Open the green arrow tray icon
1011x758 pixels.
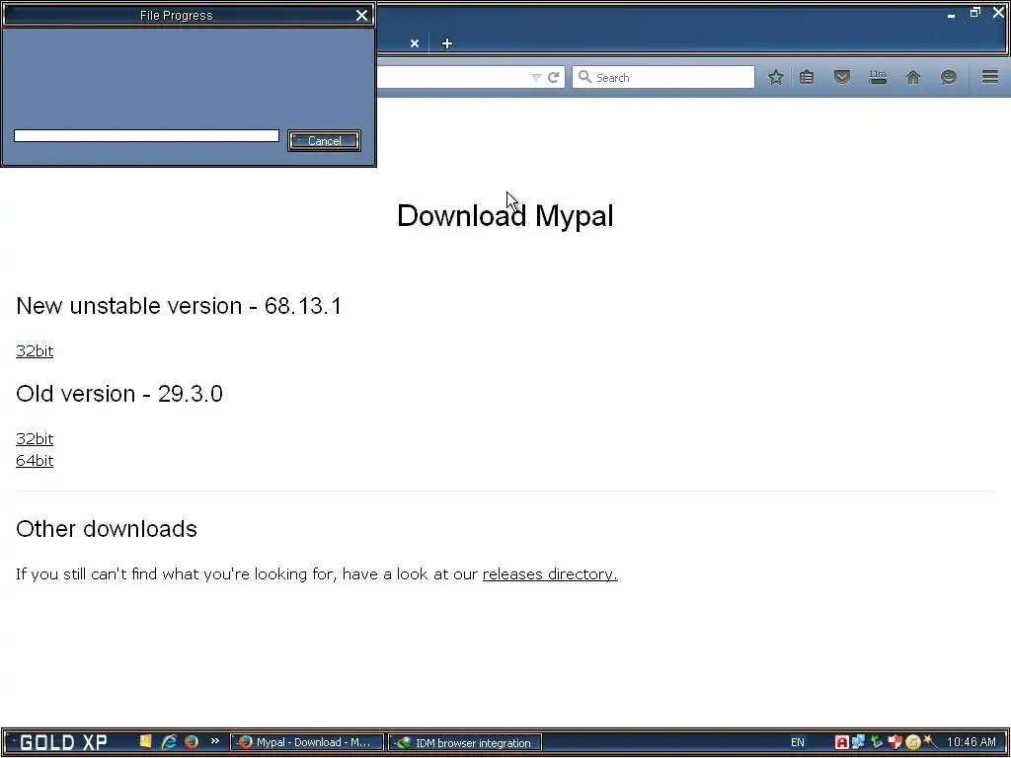[877, 742]
